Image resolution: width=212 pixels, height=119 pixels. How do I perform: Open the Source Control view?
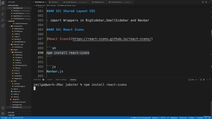[3, 14]
